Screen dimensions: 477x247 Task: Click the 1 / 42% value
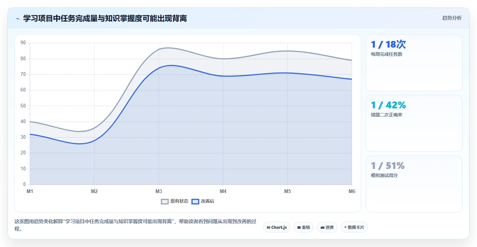(x=388, y=105)
